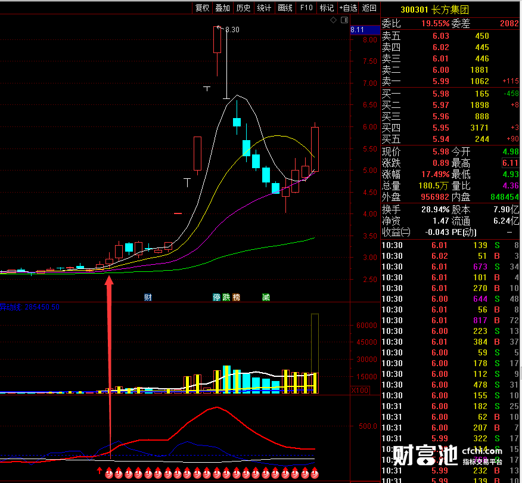Click 买三 price 5.96
522x483 pixels.
coord(441,116)
